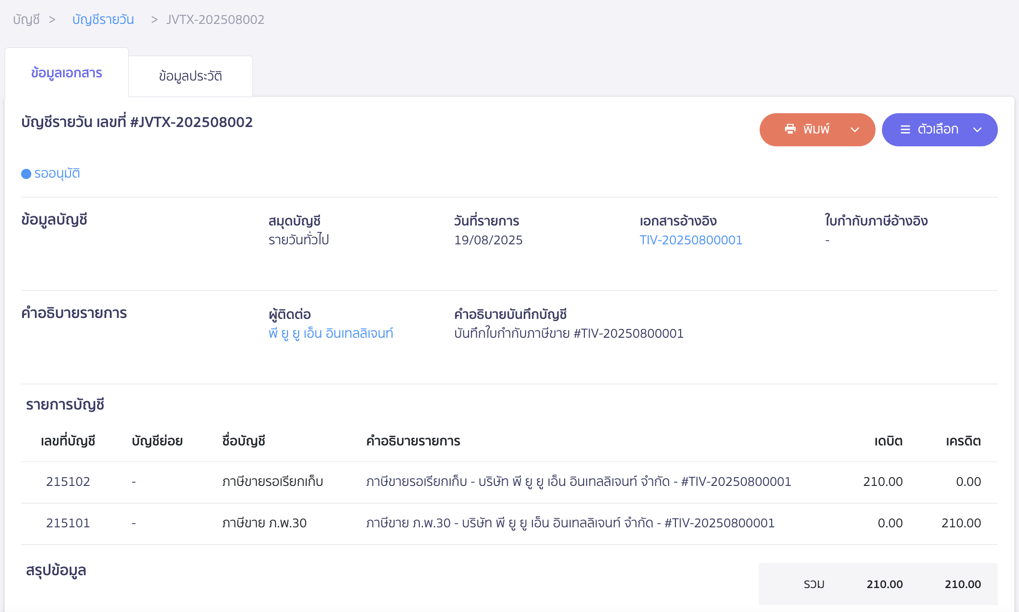Open reference document TIV-20250800001 link

691,240
